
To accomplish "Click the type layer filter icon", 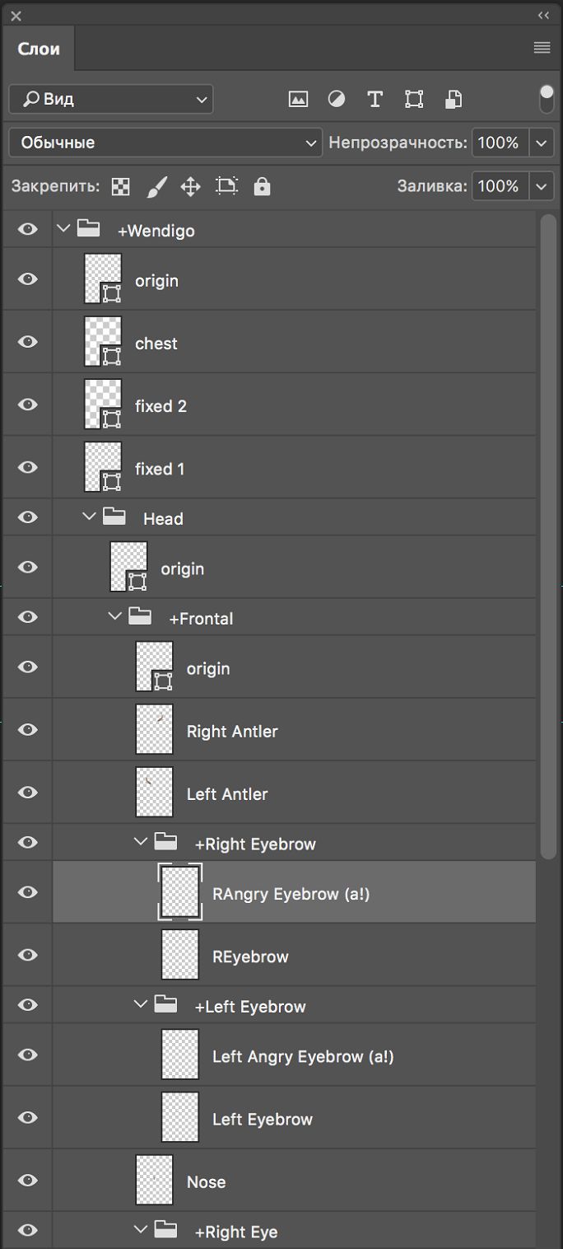I will coord(375,98).
